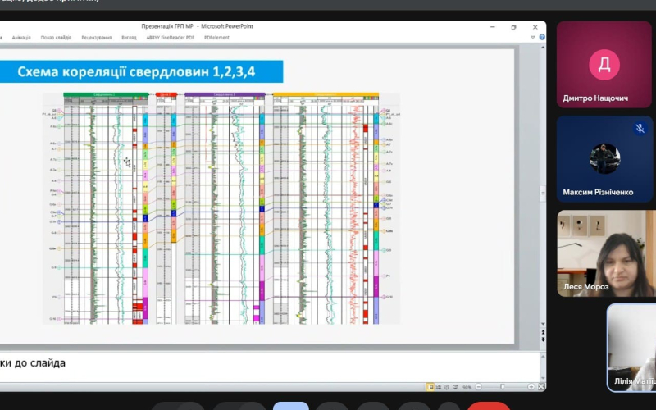Click the zoom out minus button
Viewport: 656px width, 410px height.
click(x=477, y=386)
